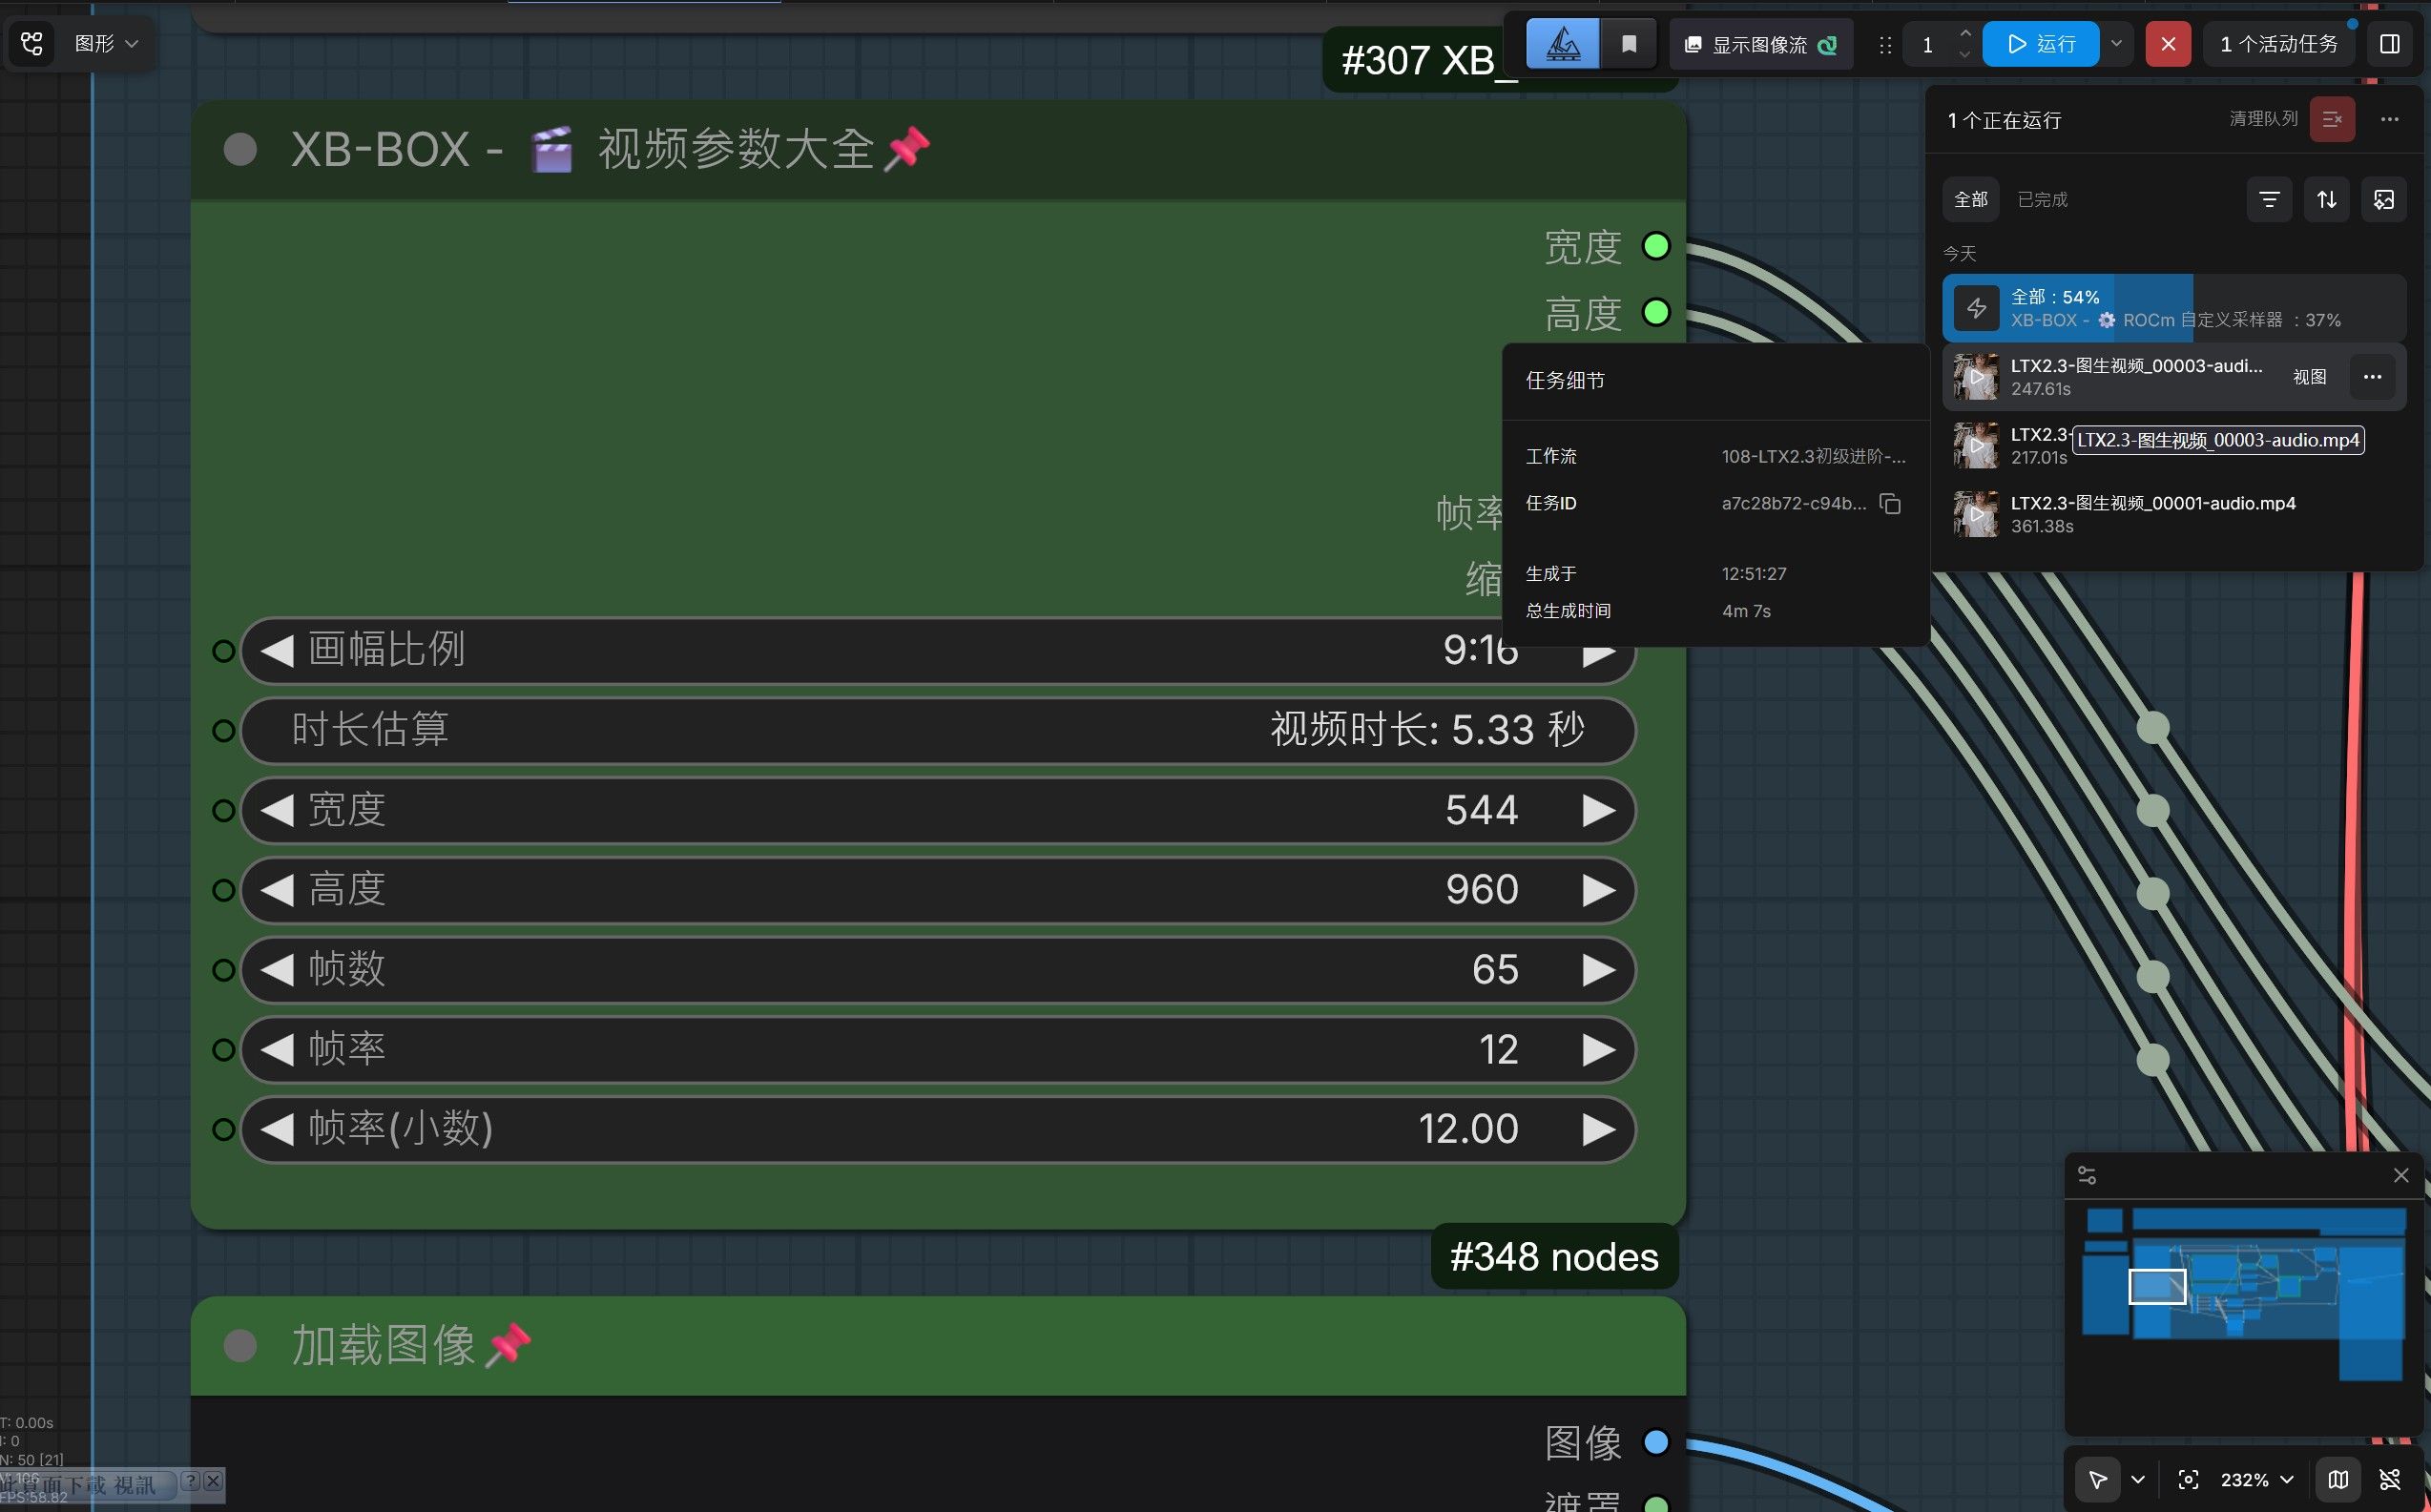
Task: Click the question mark on bottom-left widget
Action: (x=190, y=1481)
